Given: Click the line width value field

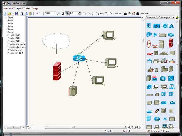Looking at the screenshot, I should tap(73, 13).
